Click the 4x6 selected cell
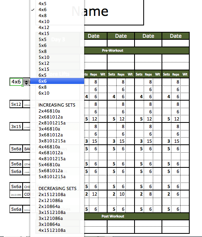 (16, 82)
